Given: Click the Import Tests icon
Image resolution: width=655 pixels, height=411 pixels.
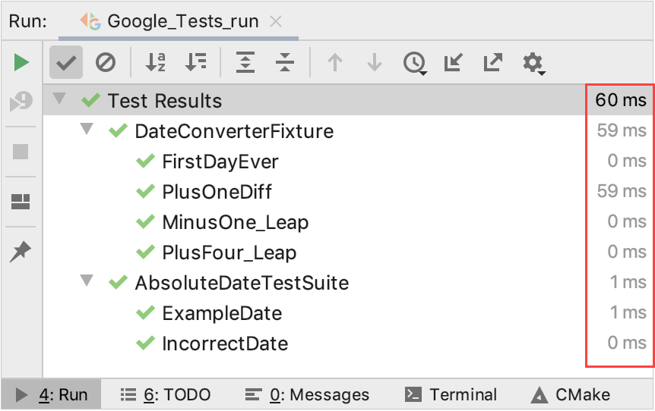Looking at the screenshot, I should coord(453,62).
